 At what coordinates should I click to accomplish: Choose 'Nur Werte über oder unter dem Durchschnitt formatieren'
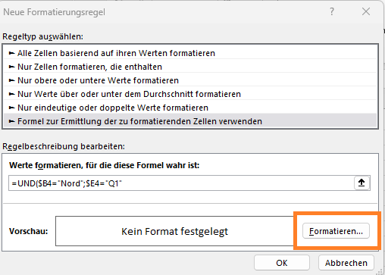tap(190, 94)
